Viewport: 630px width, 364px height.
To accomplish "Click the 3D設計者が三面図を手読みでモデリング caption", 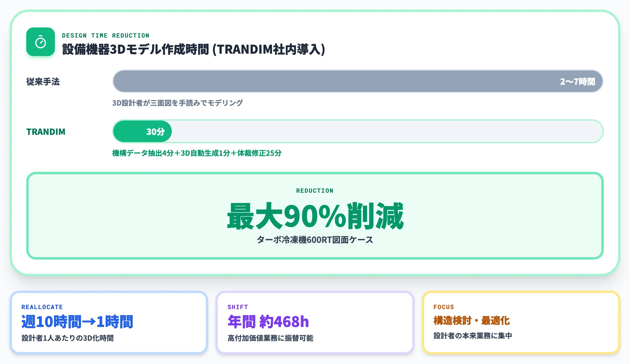I will click(177, 103).
